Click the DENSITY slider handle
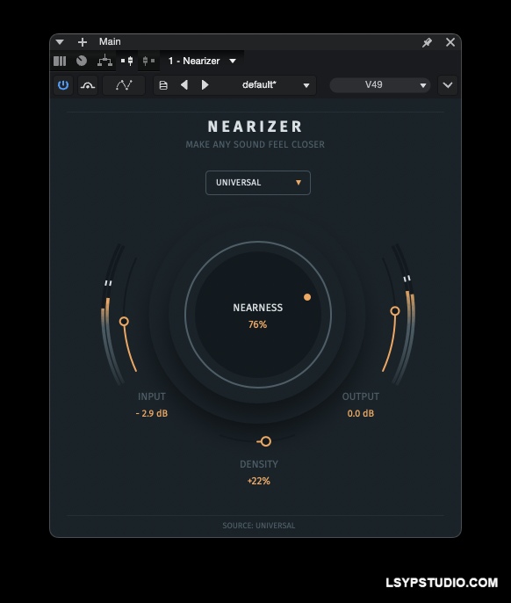The image size is (511, 603). pyautogui.click(x=265, y=441)
